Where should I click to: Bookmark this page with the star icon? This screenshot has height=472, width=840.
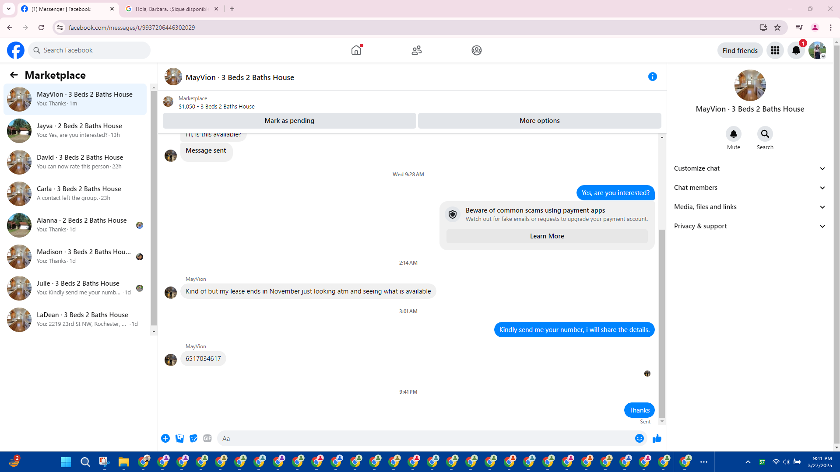pyautogui.click(x=777, y=28)
